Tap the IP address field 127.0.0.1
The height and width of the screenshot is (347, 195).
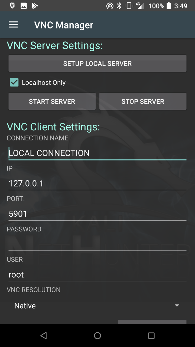[97, 184]
